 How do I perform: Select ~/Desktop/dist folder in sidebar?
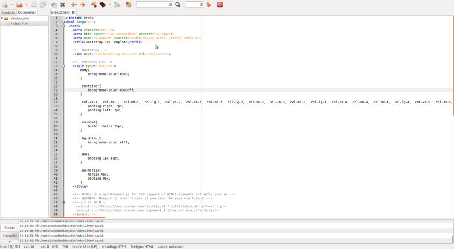[x=19, y=19]
